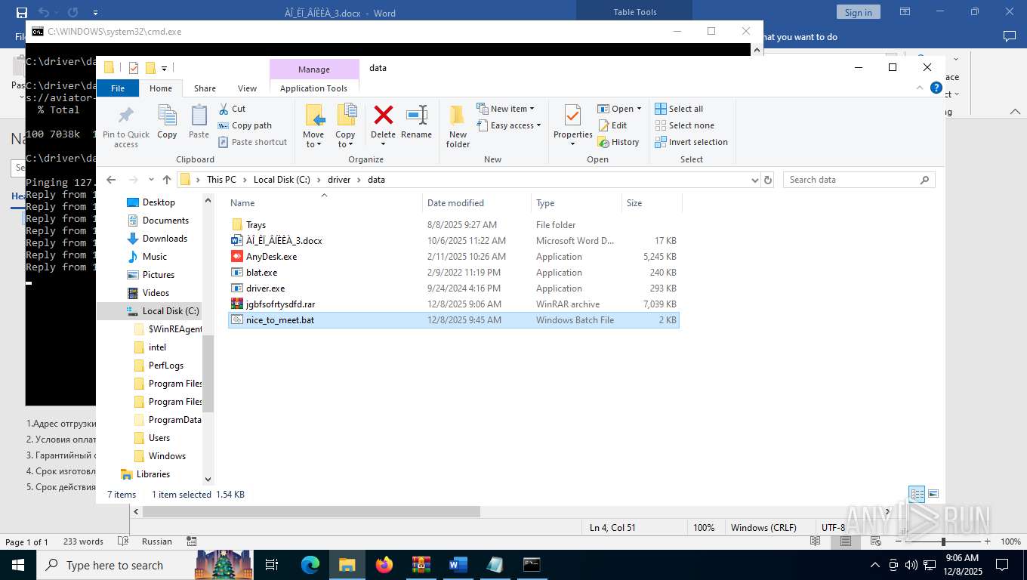Click the Windows Start button
Viewport: 1027px width, 580px height.
pos(17,565)
